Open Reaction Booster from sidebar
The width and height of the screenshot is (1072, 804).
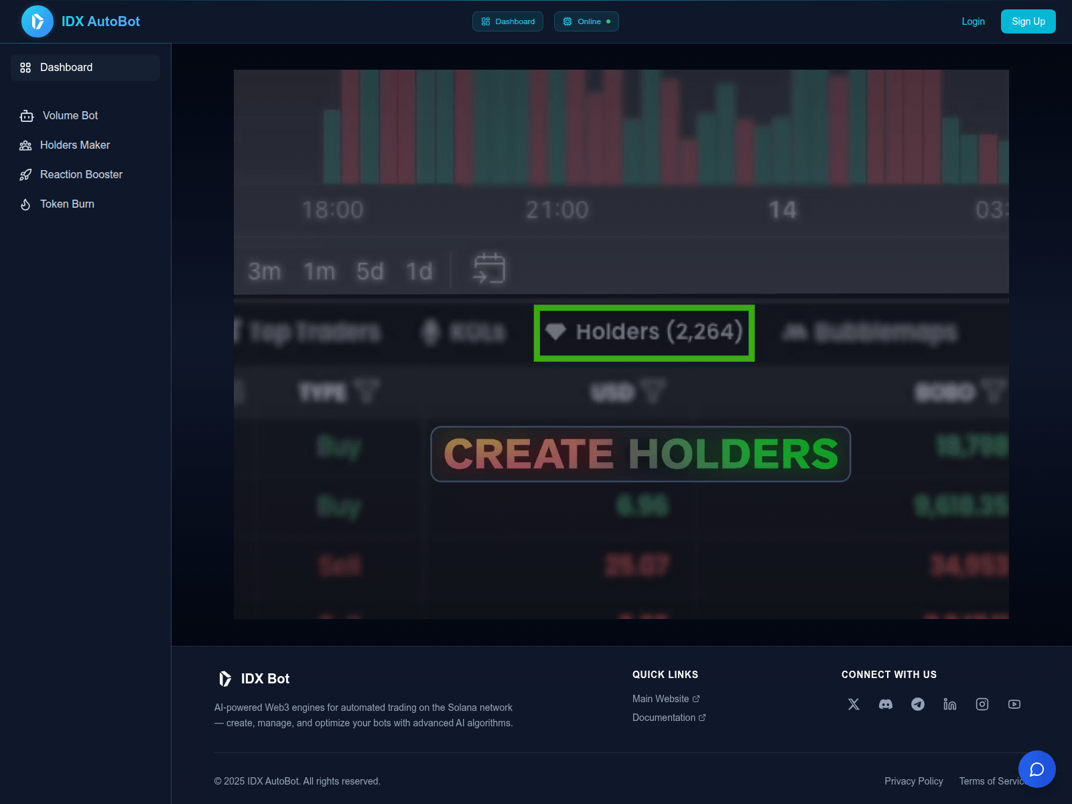coord(85,175)
